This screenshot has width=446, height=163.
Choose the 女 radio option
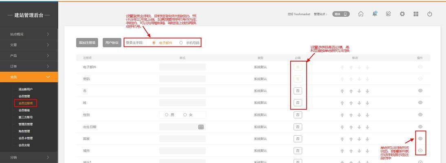pos(185,115)
